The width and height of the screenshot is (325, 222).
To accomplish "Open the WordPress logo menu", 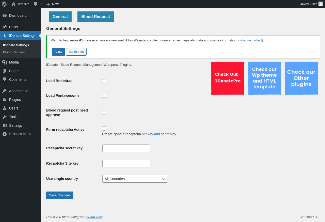I will point(4,4).
